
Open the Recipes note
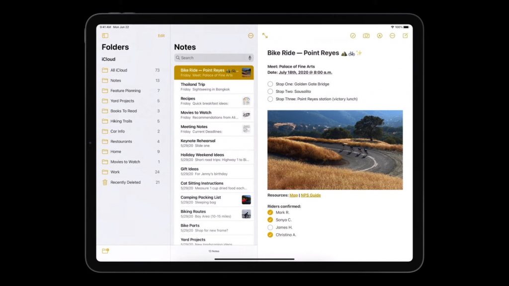point(214,101)
